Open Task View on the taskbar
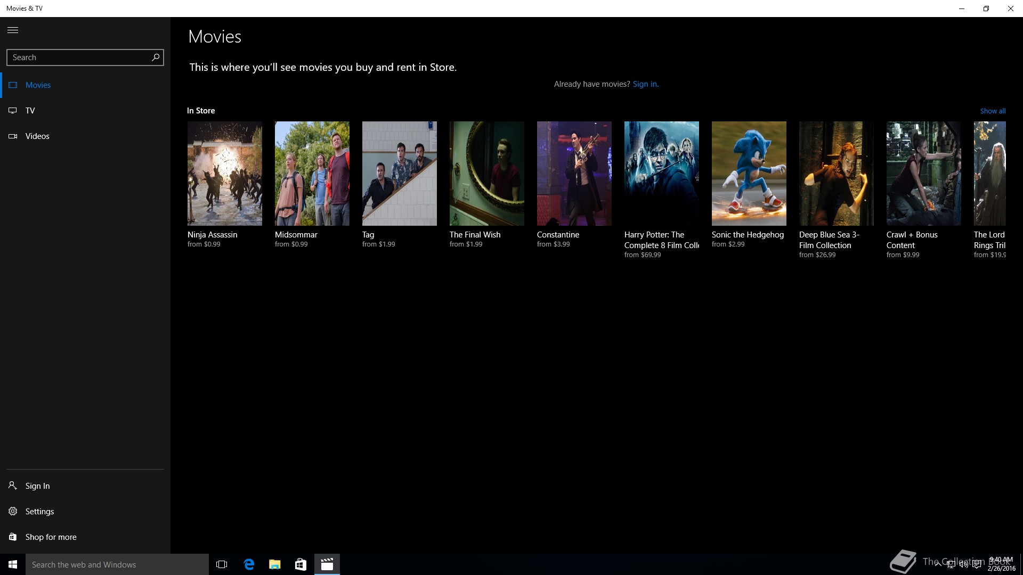This screenshot has width=1023, height=575. click(222, 564)
